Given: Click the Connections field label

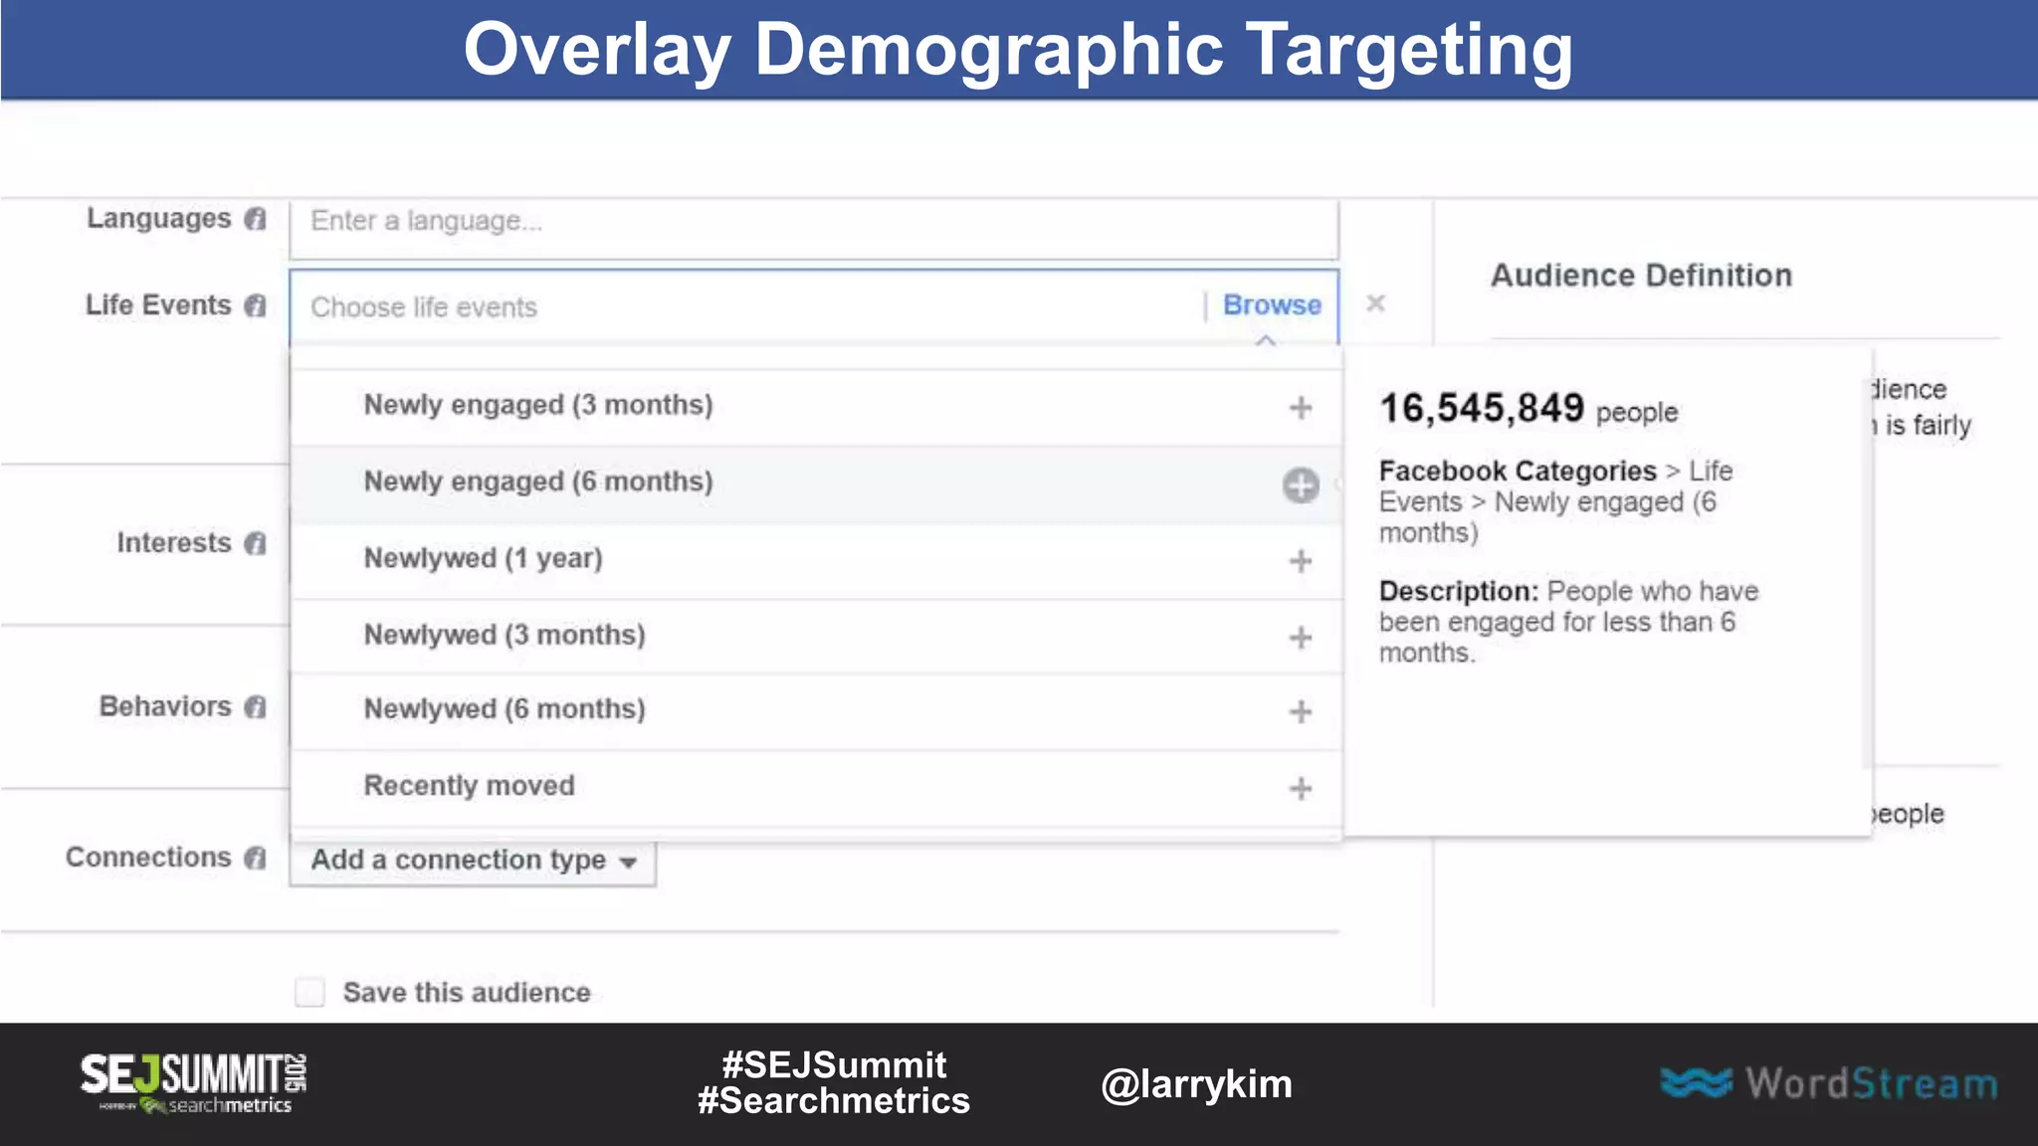Looking at the screenshot, I should 148,858.
